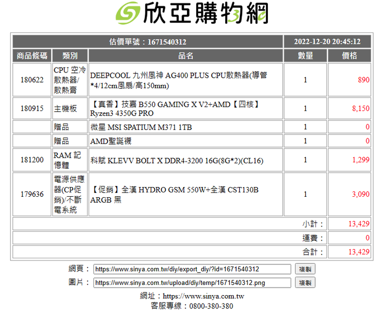
Task: Click the 品名 column header
Action: tap(185, 56)
